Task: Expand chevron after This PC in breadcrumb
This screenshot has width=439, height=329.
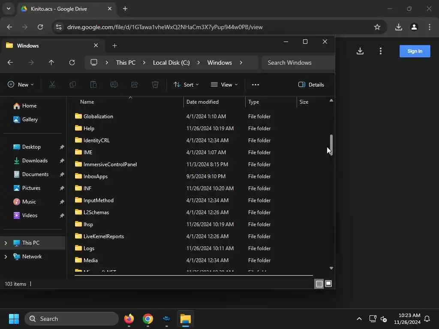Action: [x=144, y=63]
